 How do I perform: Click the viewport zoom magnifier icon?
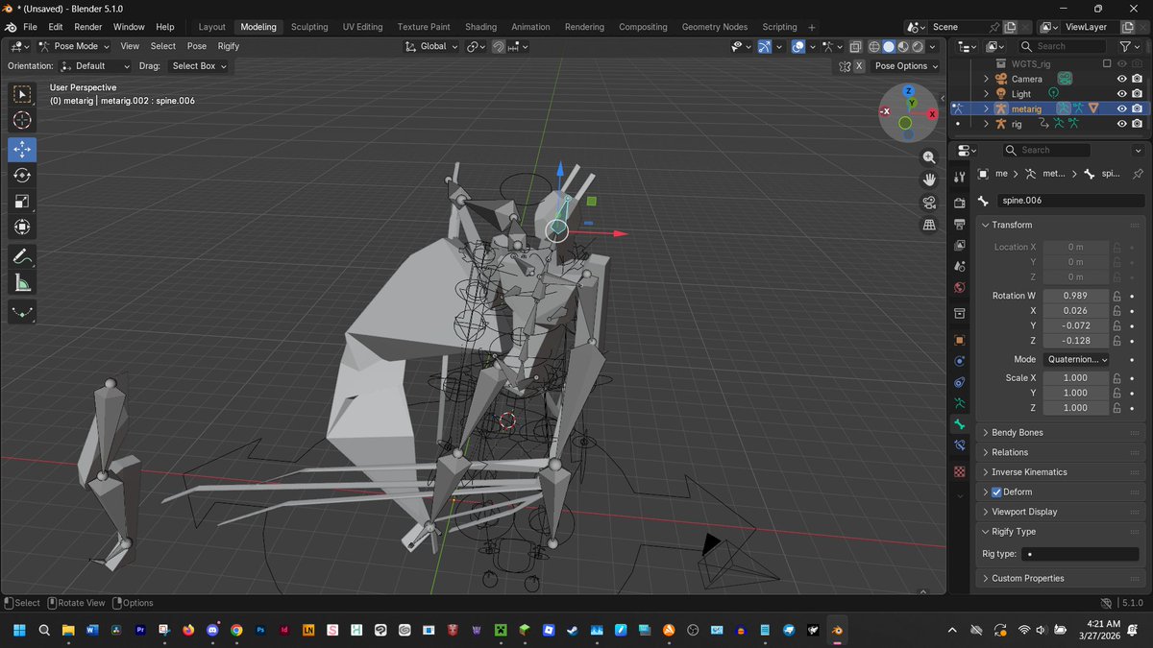pyautogui.click(x=929, y=157)
